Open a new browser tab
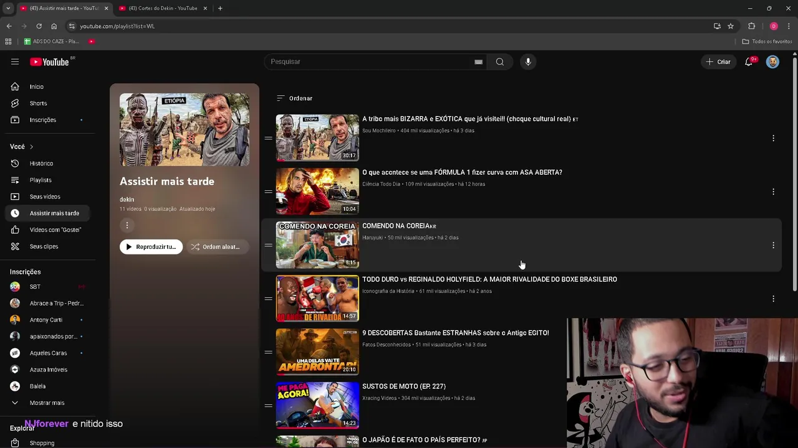Image resolution: width=798 pixels, height=448 pixels. [220, 8]
